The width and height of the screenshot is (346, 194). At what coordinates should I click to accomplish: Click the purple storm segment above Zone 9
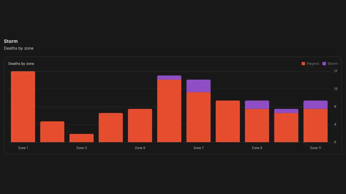[x=257, y=105]
